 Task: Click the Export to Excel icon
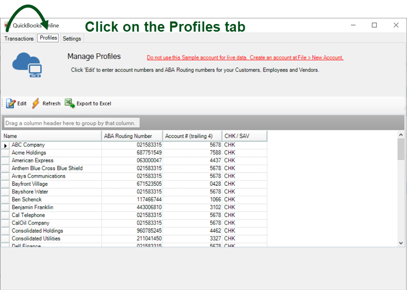click(69, 103)
